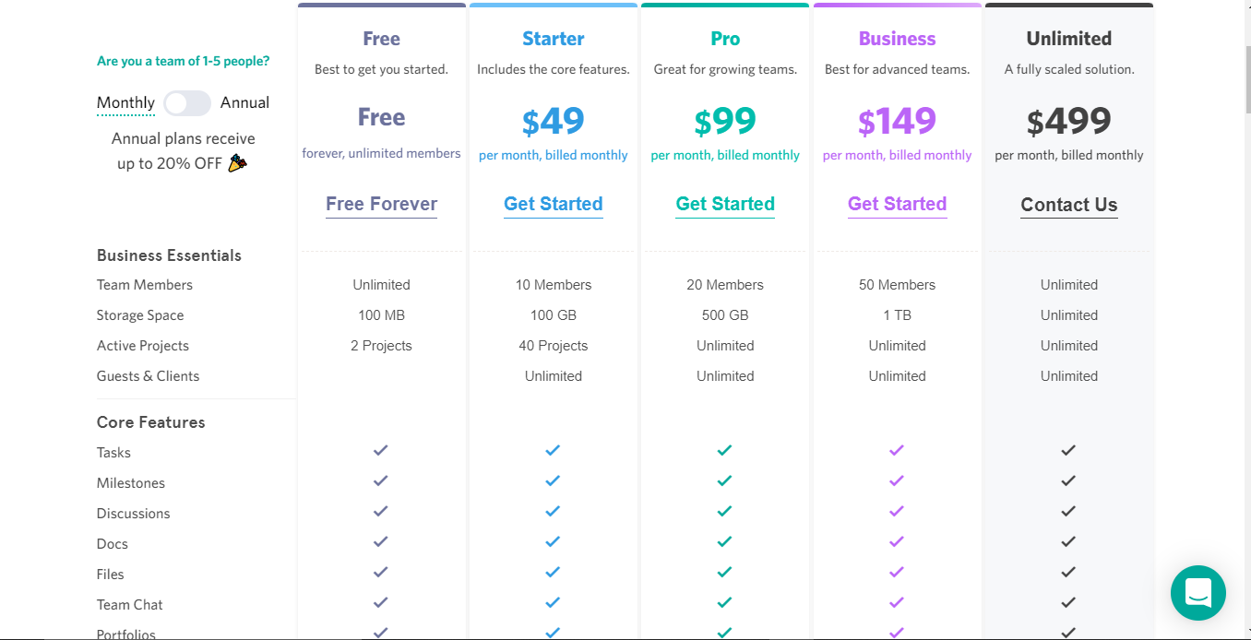Image resolution: width=1251 pixels, height=640 pixels.
Task: Click Get Started under Business plan
Action: [897, 205]
